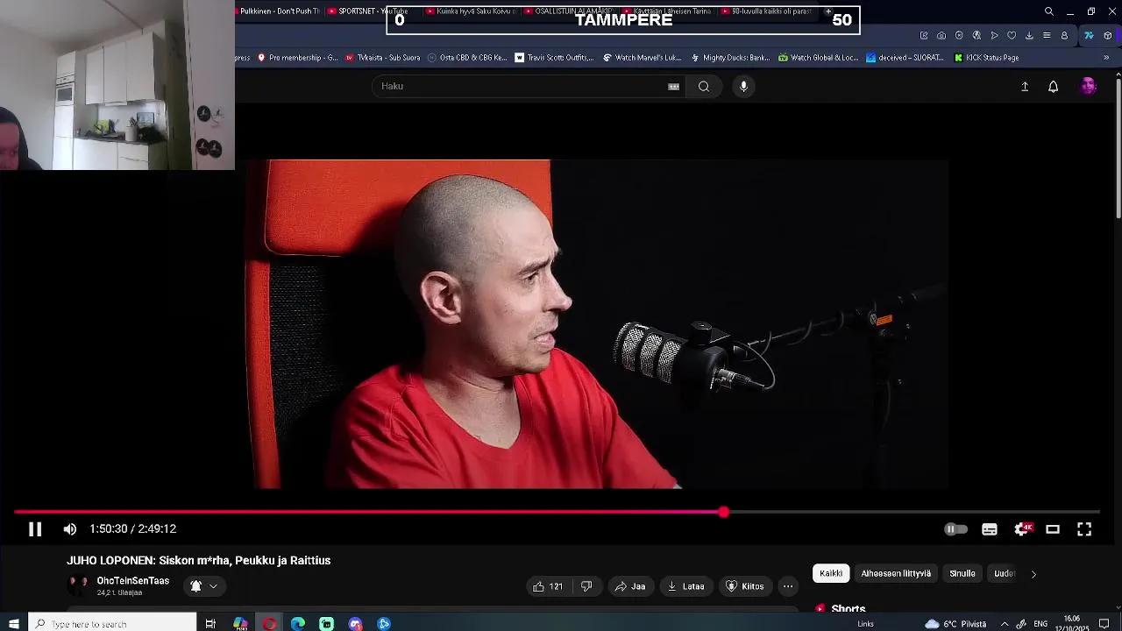Start voice search with the microphone

743,86
